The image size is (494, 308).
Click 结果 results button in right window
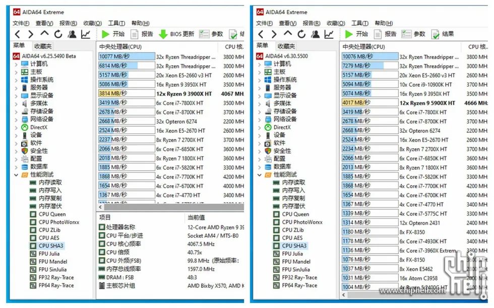click(x=443, y=34)
